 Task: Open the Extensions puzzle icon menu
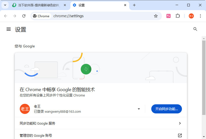click(178, 16)
